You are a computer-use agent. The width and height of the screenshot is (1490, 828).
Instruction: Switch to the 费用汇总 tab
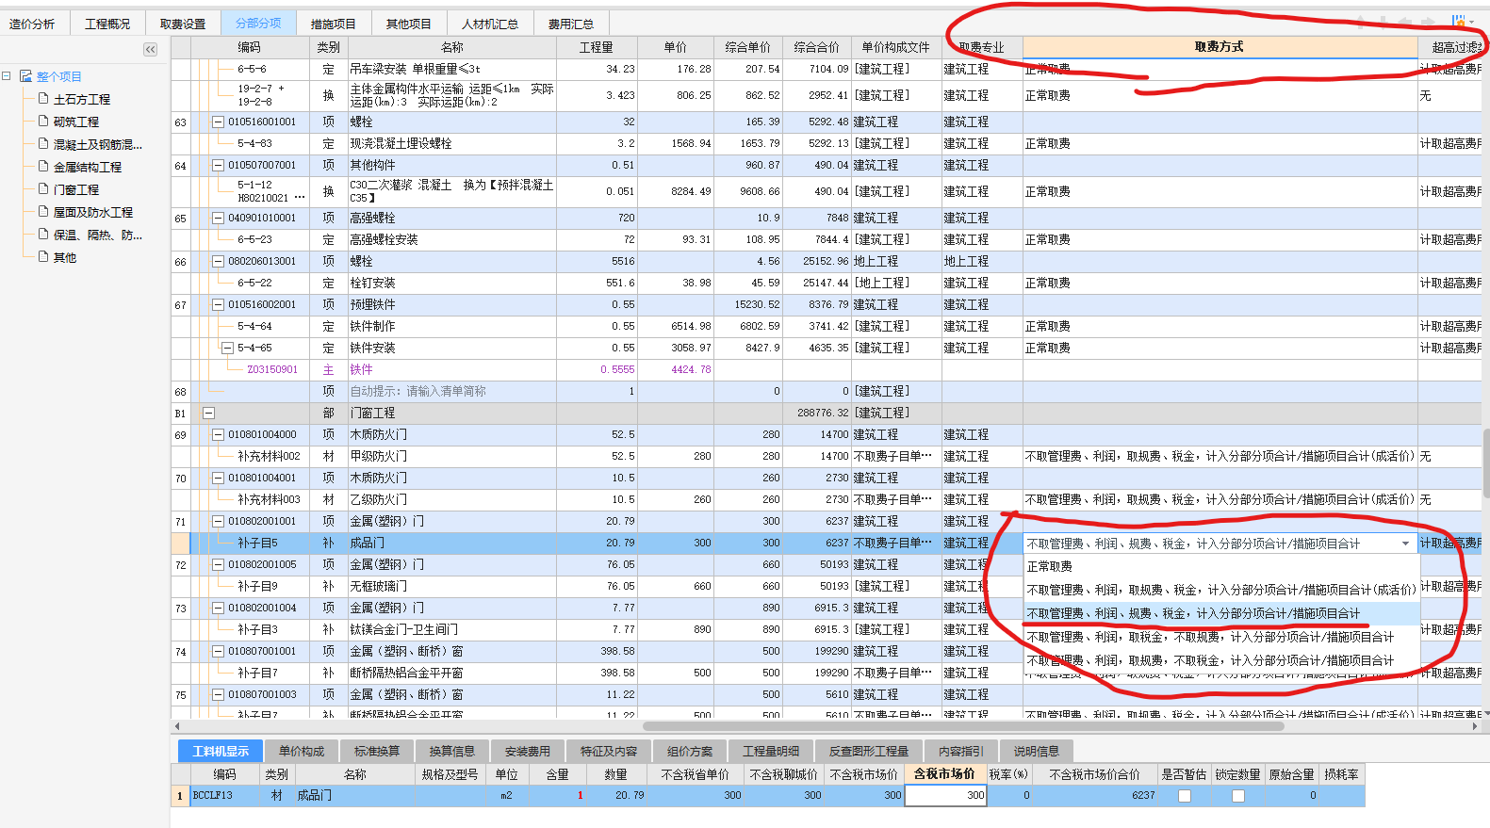point(571,24)
